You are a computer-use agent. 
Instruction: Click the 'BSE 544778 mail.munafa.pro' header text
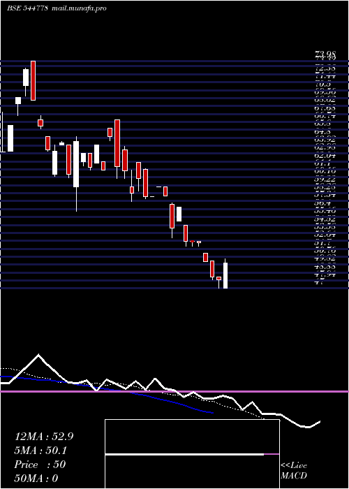(57, 8)
